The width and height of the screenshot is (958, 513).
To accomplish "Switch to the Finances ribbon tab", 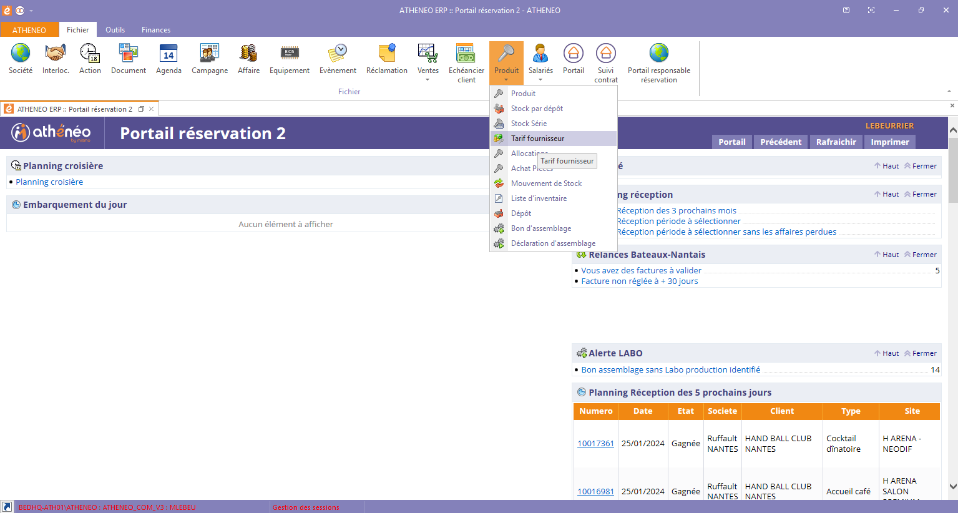I will (x=156, y=30).
